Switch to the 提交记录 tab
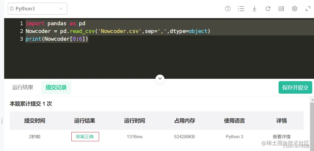Screen dimensions: 314x151 [56, 87]
